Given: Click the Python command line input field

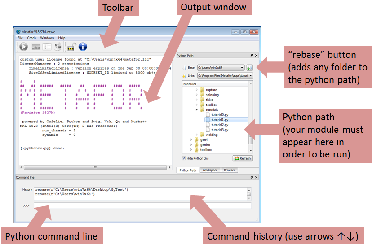Looking at the screenshot, I should coord(142,205).
